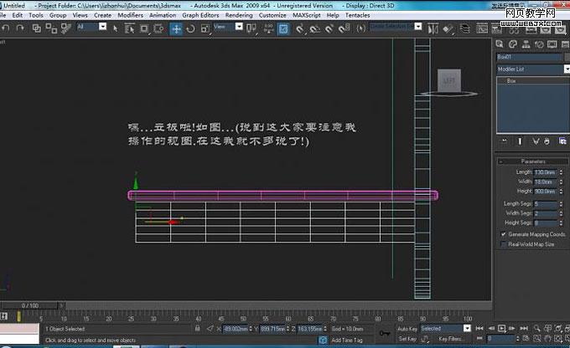
Task: Switch to the Display command panel tab
Action: click(552, 44)
